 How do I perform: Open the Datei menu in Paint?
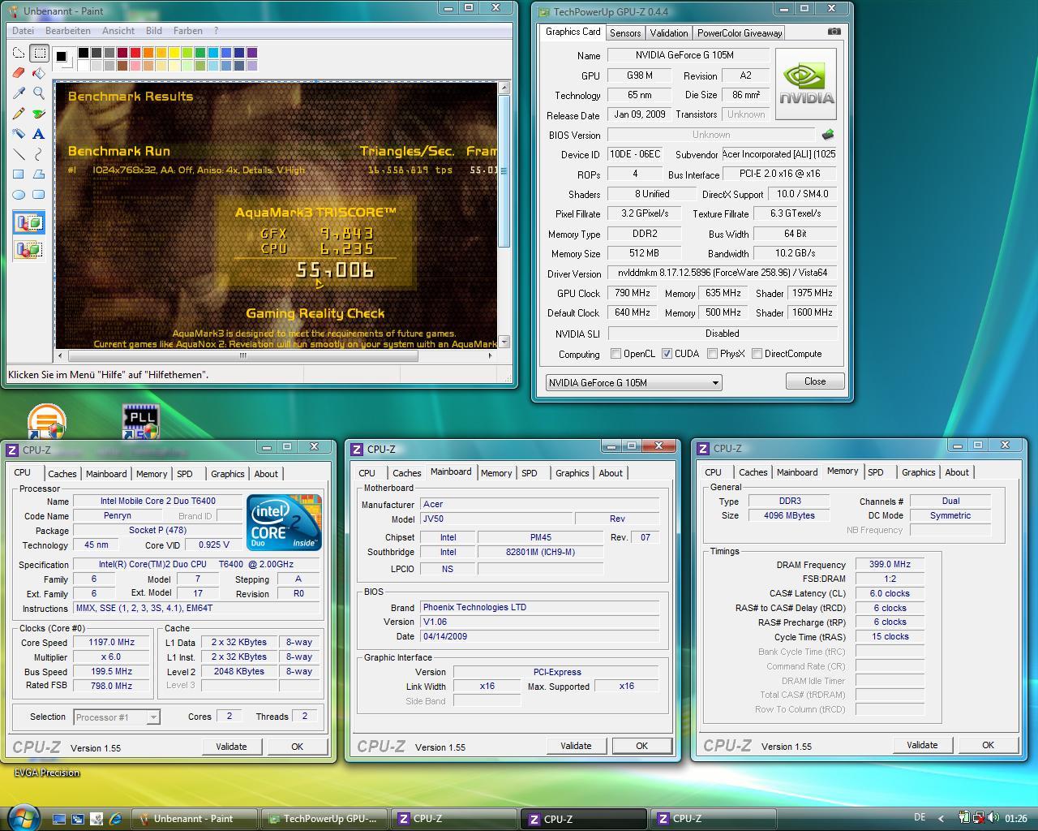23,31
